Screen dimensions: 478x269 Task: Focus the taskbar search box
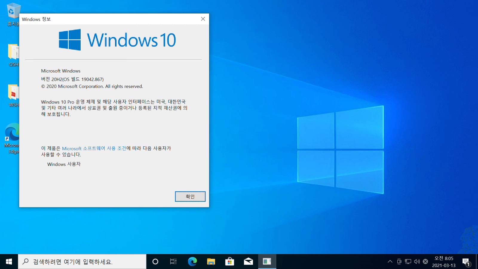tap(82, 262)
